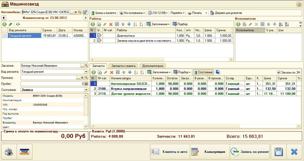
Task: Delete selected row in Работы toolbar
Action: [x=111, y=24]
